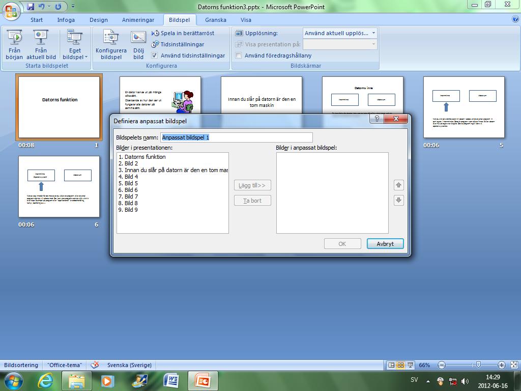This screenshot has height=391, width=521.
Task: Undo last action in quick access toolbar
Action: (x=42, y=7)
